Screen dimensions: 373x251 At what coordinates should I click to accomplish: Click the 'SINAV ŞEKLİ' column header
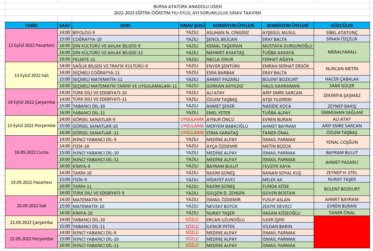tap(192, 25)
